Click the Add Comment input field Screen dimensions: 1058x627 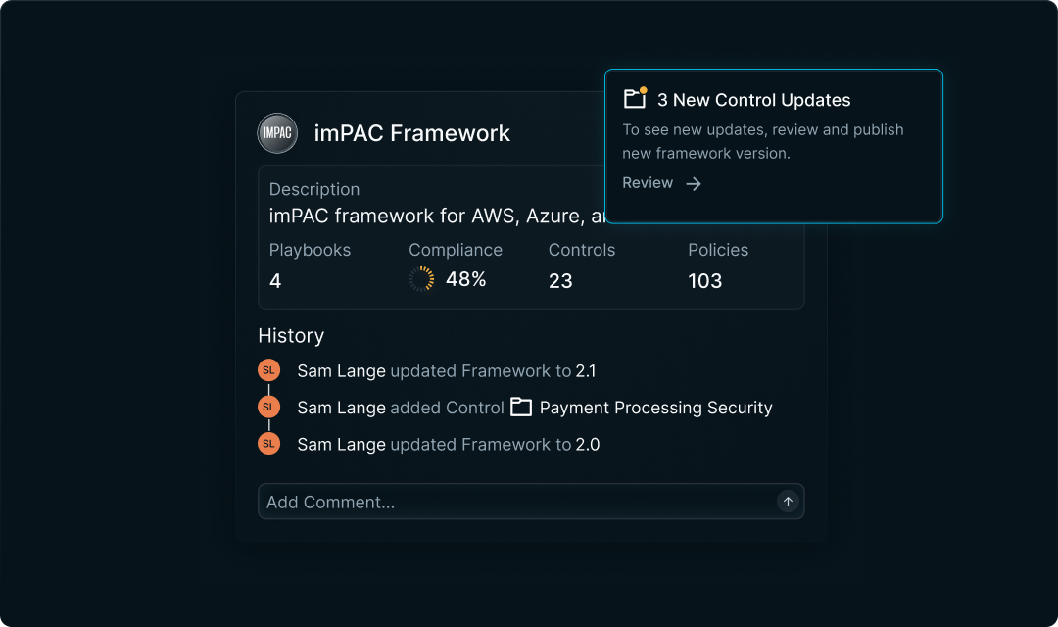[514, 502]
